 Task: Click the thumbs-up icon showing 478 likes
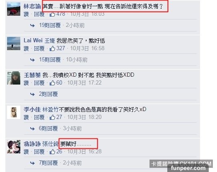click(x=52, y=14)
